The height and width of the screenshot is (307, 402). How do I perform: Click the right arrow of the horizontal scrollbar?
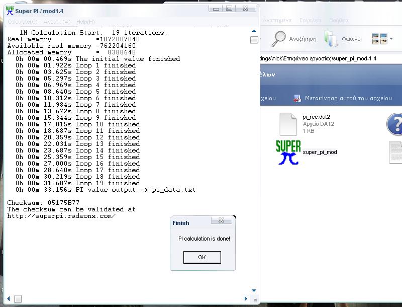[x=246, y=298]
